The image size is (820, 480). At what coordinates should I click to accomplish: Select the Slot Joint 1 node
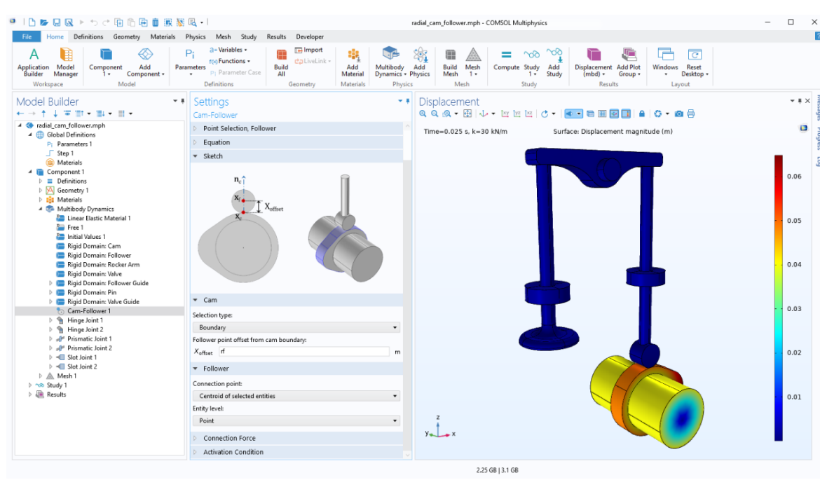click(82, 357)
